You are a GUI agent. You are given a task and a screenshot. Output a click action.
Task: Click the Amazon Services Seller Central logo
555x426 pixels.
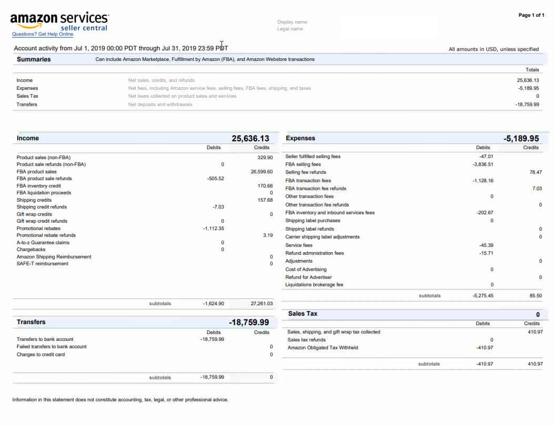59,21
